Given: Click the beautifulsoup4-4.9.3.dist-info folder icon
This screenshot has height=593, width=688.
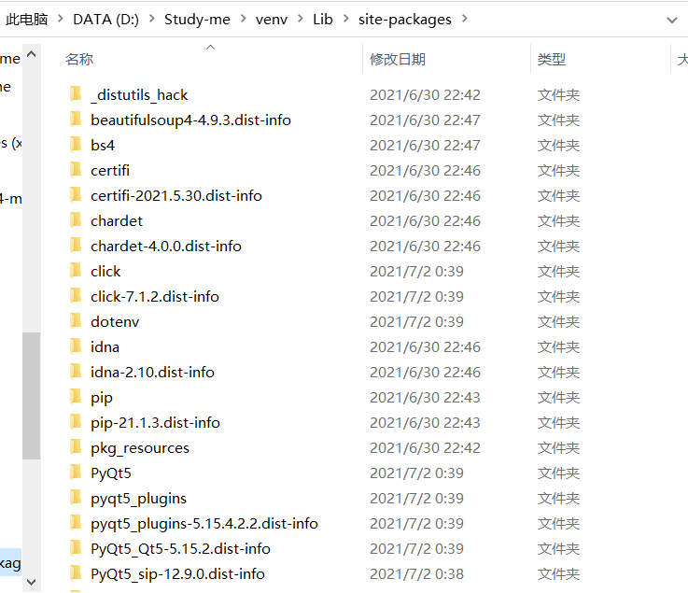Looking at the screenshot, I should (76, 119).
